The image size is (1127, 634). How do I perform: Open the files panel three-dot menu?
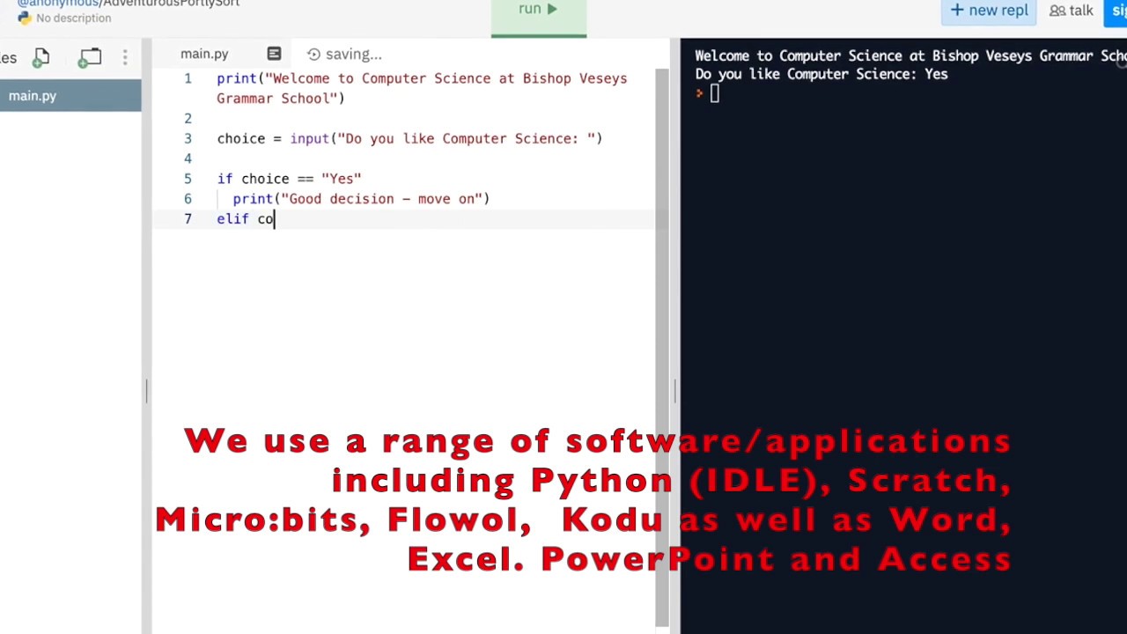click(x=125, y=58)
